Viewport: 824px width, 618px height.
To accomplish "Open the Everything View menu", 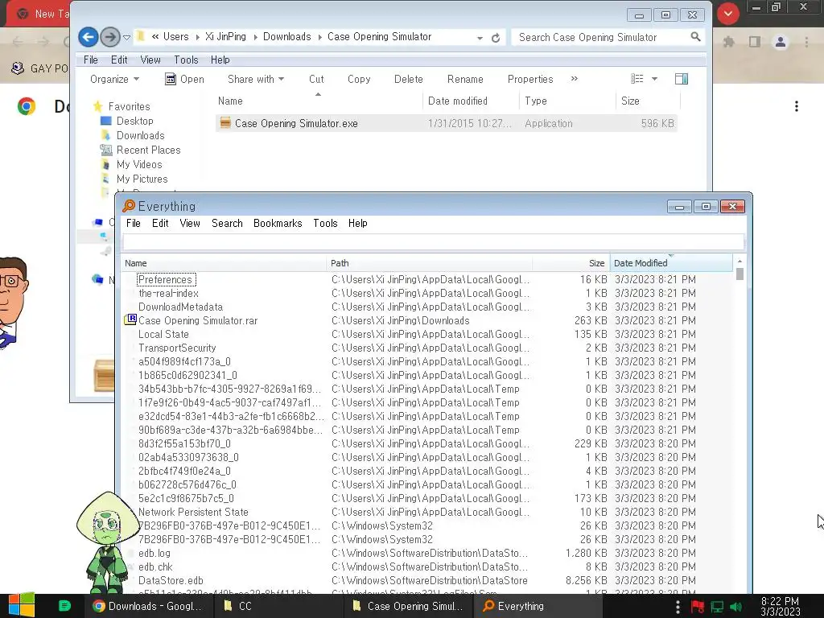I will point(190,224).
